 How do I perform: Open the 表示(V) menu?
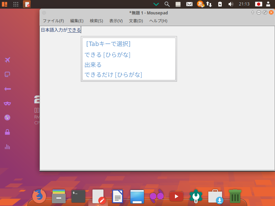click(116, 21)
